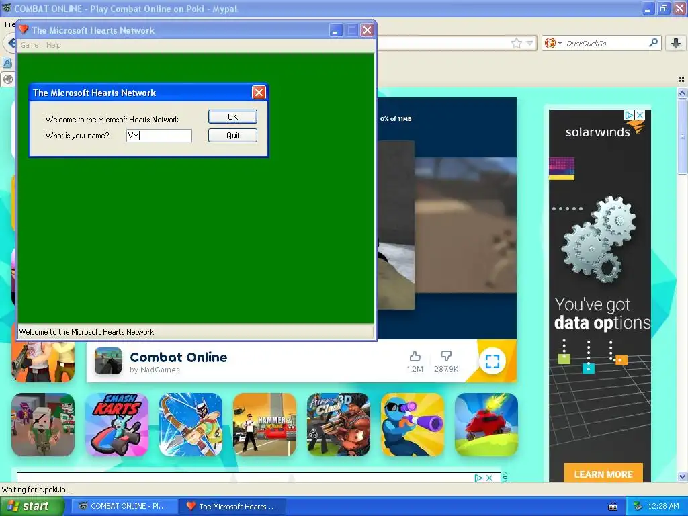Click the page scrollbar up arrow
Viewport: 688px width, 516px height.
pyautogui.click(x=682, y=93)
